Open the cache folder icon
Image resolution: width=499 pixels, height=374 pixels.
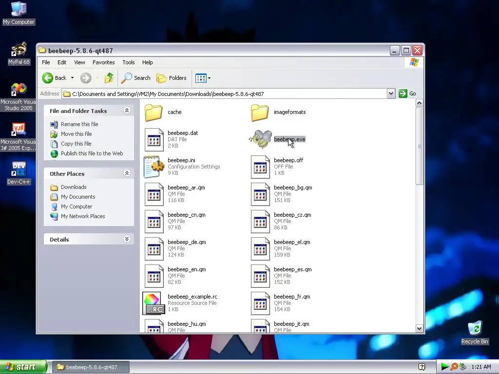pos(154,112)
